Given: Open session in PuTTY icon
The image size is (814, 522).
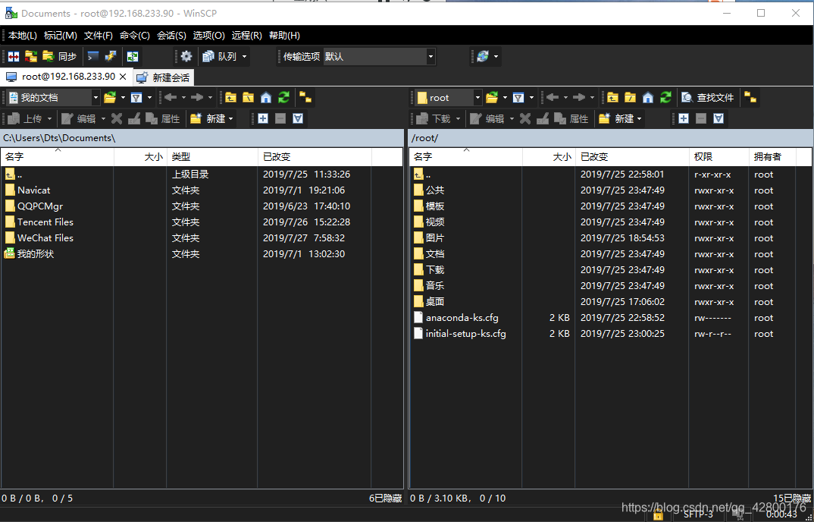Looking at the screenshot, I should 110,56.
